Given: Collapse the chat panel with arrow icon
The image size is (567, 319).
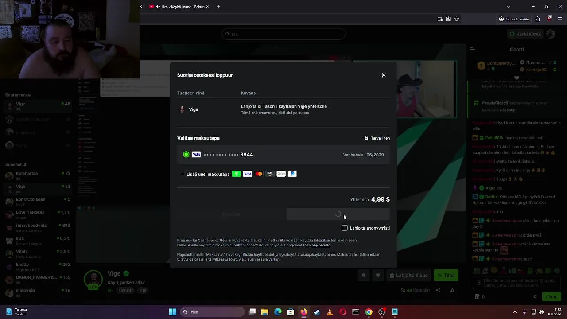Looking at the screenshot, I should pos(472,50).
